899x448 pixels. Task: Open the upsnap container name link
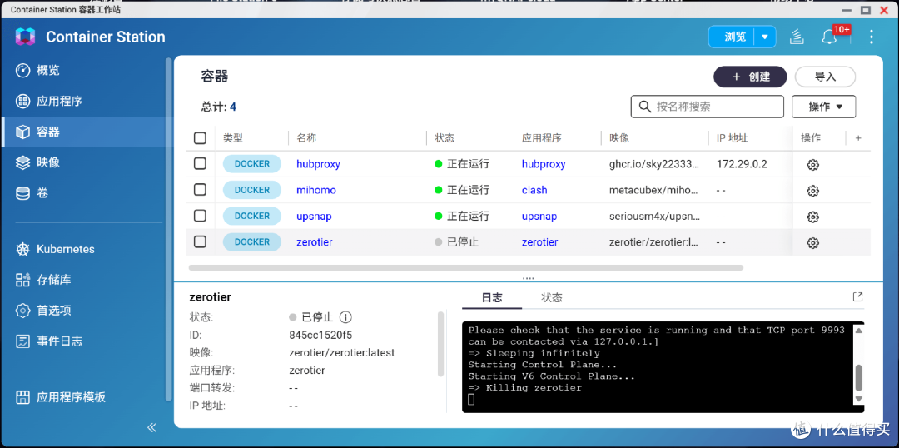[314, 217]
